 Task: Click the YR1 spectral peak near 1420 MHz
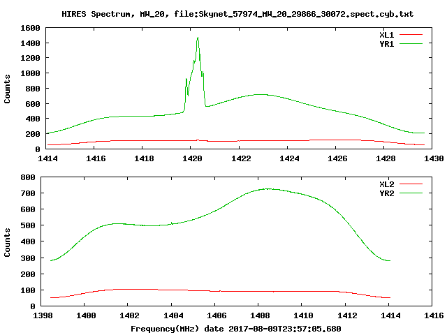point(198,38)
